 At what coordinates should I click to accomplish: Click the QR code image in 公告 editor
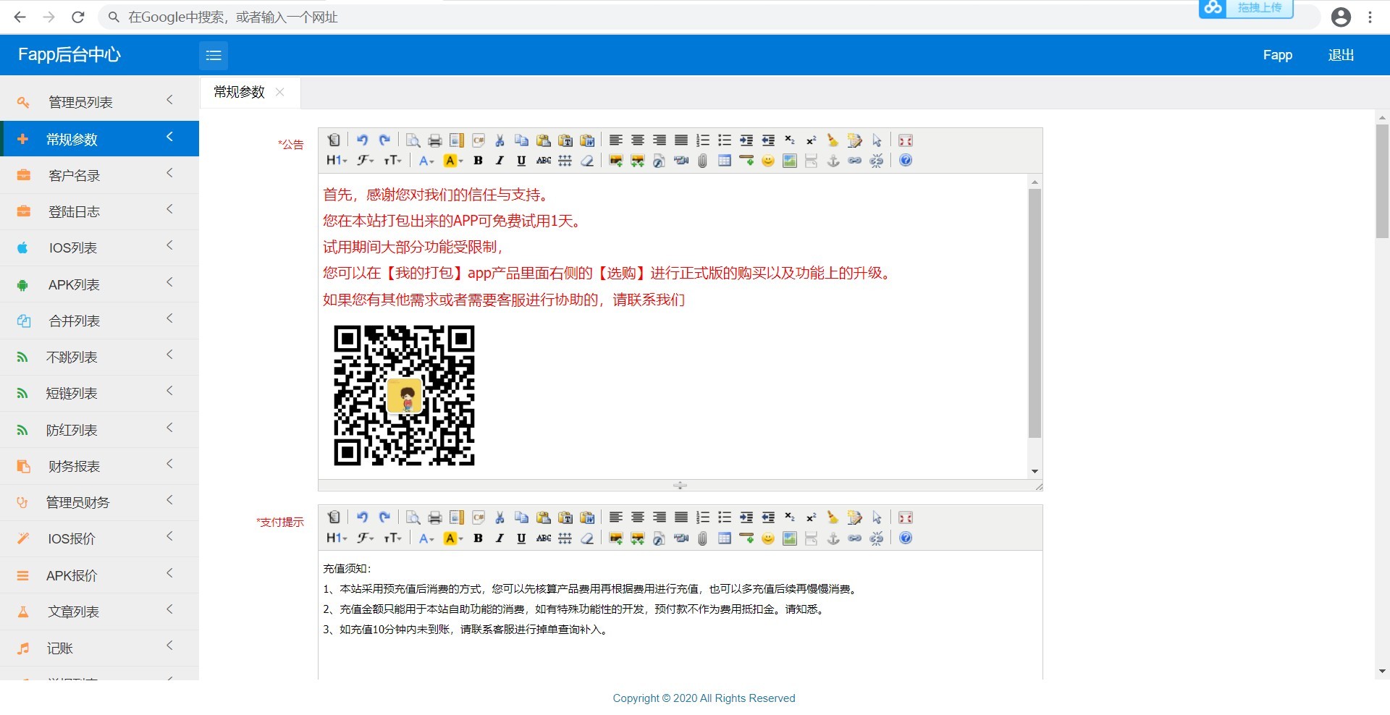point(404,395)
